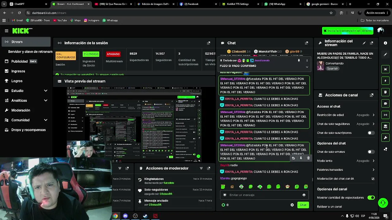Switch to the WhatsApp browser tab
This screenshot has width=392, height=220.
(283, 4)
